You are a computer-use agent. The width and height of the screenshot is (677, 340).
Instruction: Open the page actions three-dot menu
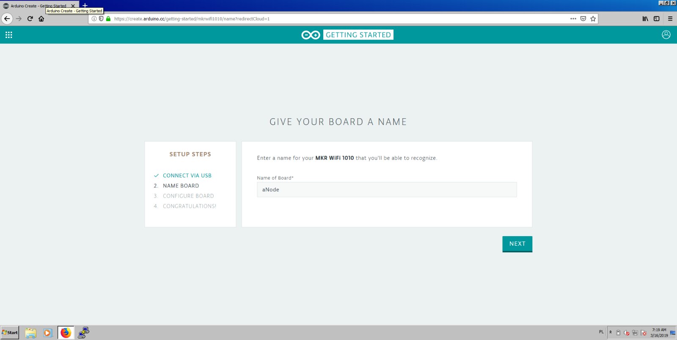pos(573,19)
